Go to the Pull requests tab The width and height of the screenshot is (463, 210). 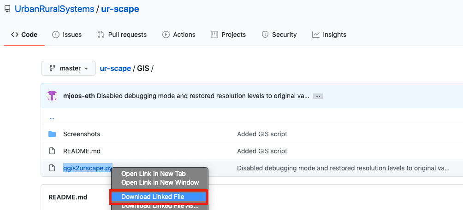(122, 35)
